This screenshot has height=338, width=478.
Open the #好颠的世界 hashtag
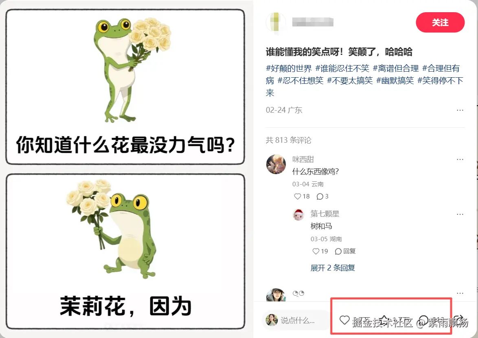pos(289,68)
